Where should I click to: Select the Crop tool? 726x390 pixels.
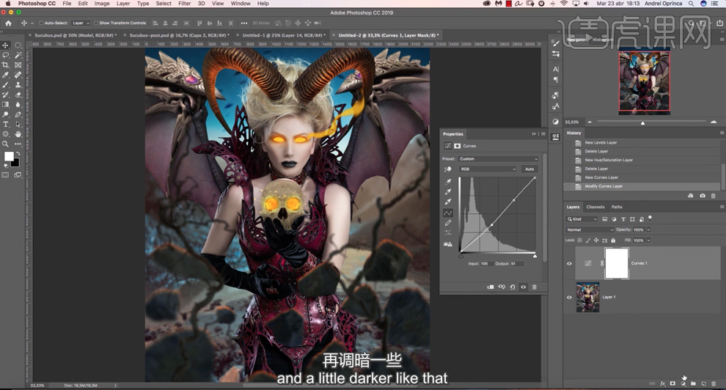[x=6, y=65]
